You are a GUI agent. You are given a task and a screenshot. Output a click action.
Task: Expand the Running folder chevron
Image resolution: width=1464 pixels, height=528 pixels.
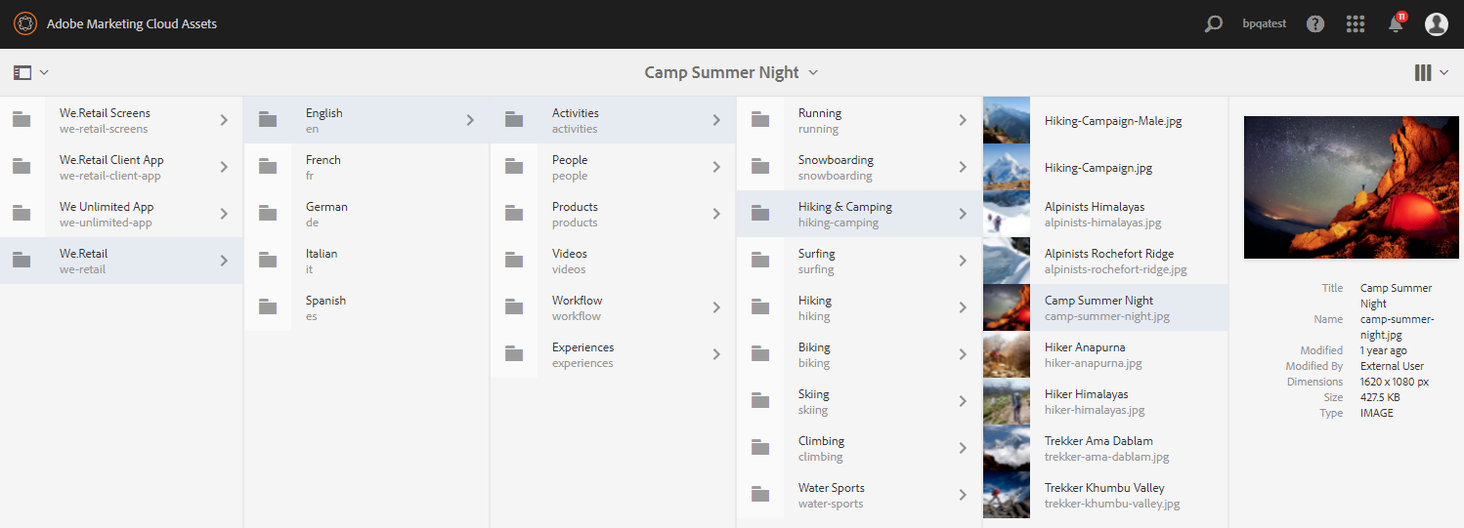click(x=963, y=120)
